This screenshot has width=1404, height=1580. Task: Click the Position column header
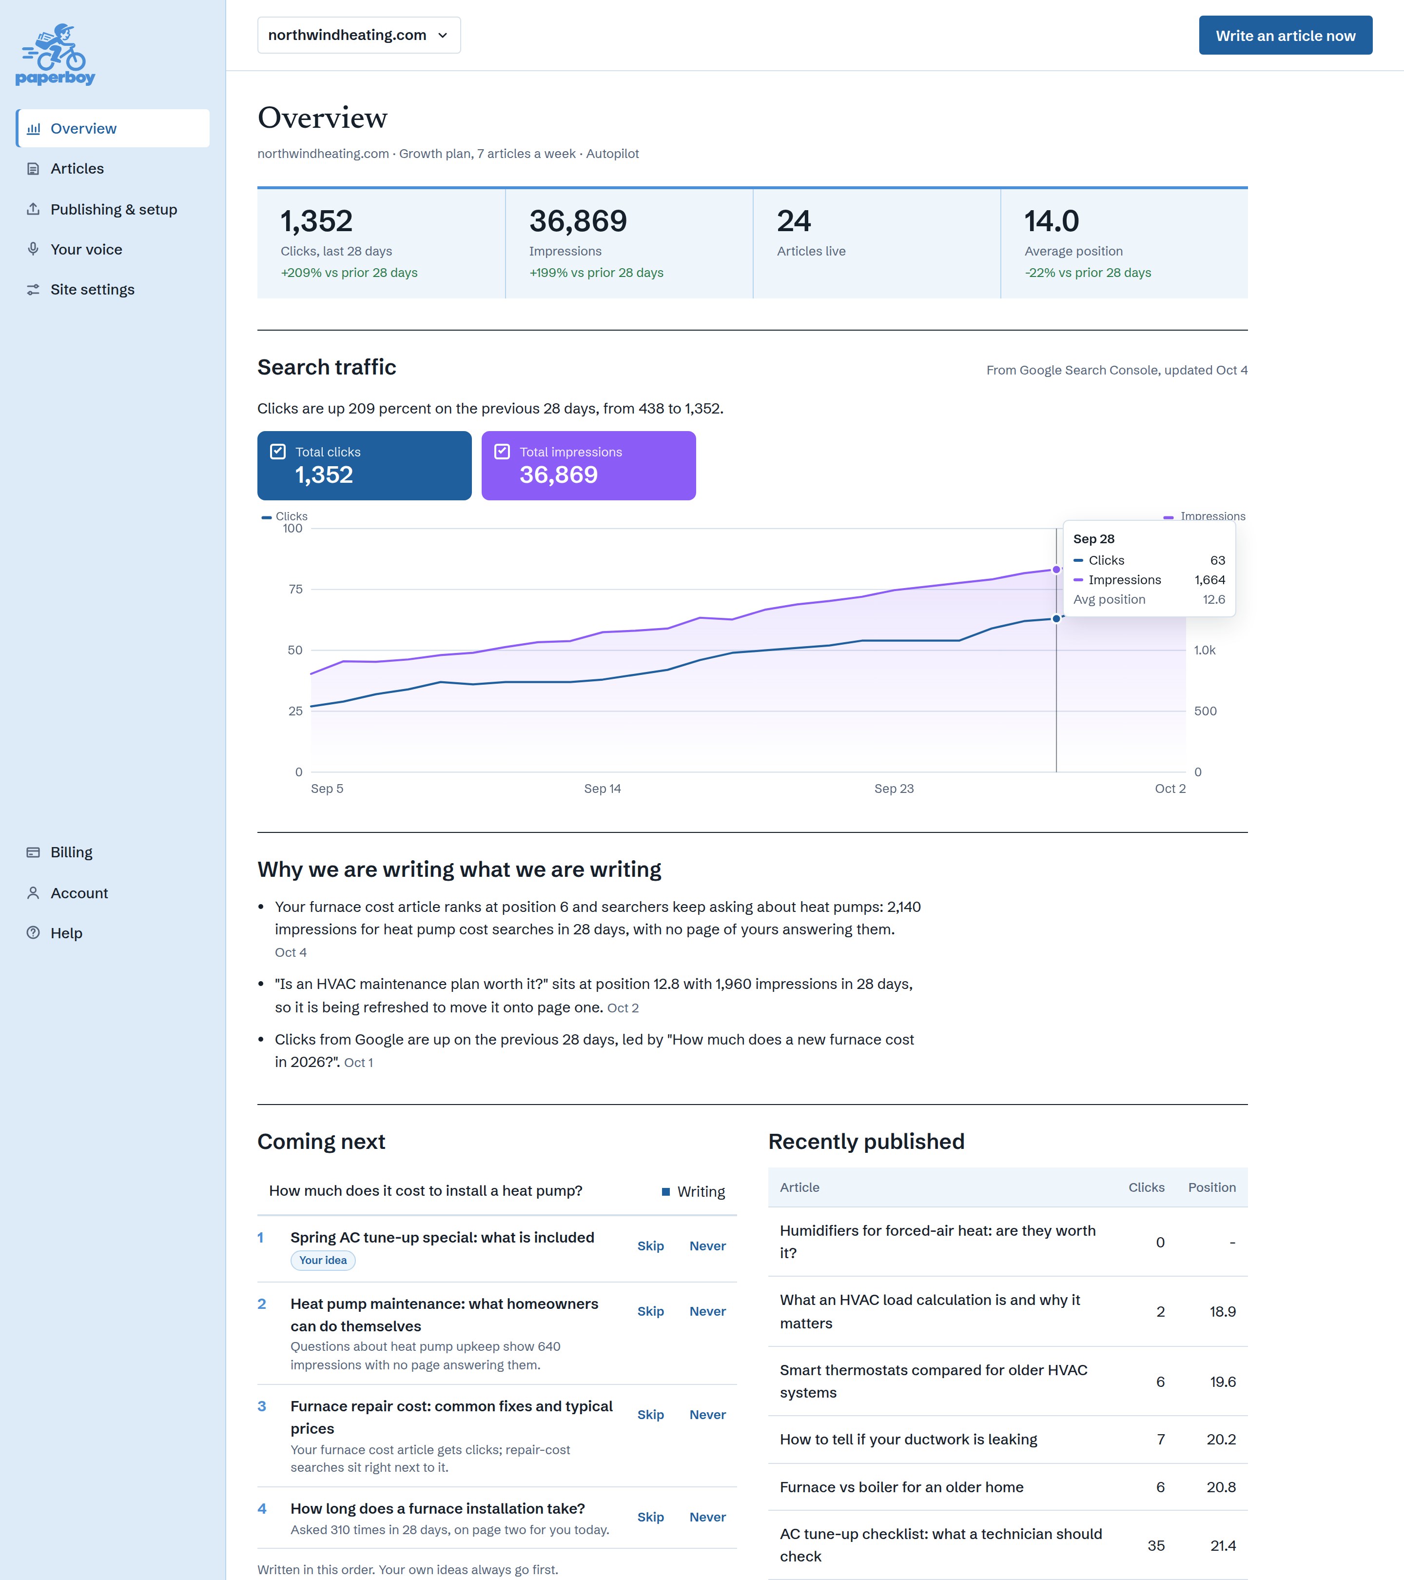(1211, 1187)
